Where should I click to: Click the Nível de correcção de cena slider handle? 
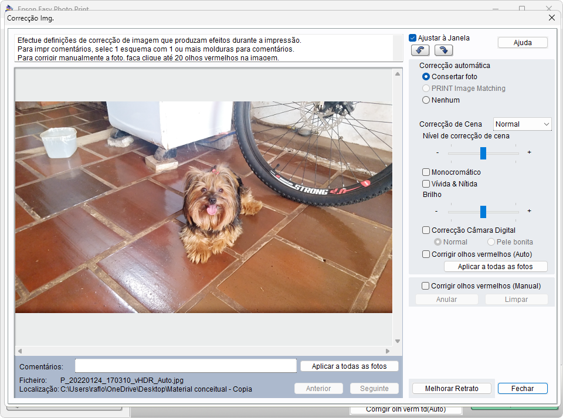483,153
